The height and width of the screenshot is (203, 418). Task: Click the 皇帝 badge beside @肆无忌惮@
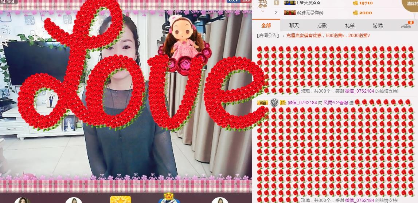290,12
